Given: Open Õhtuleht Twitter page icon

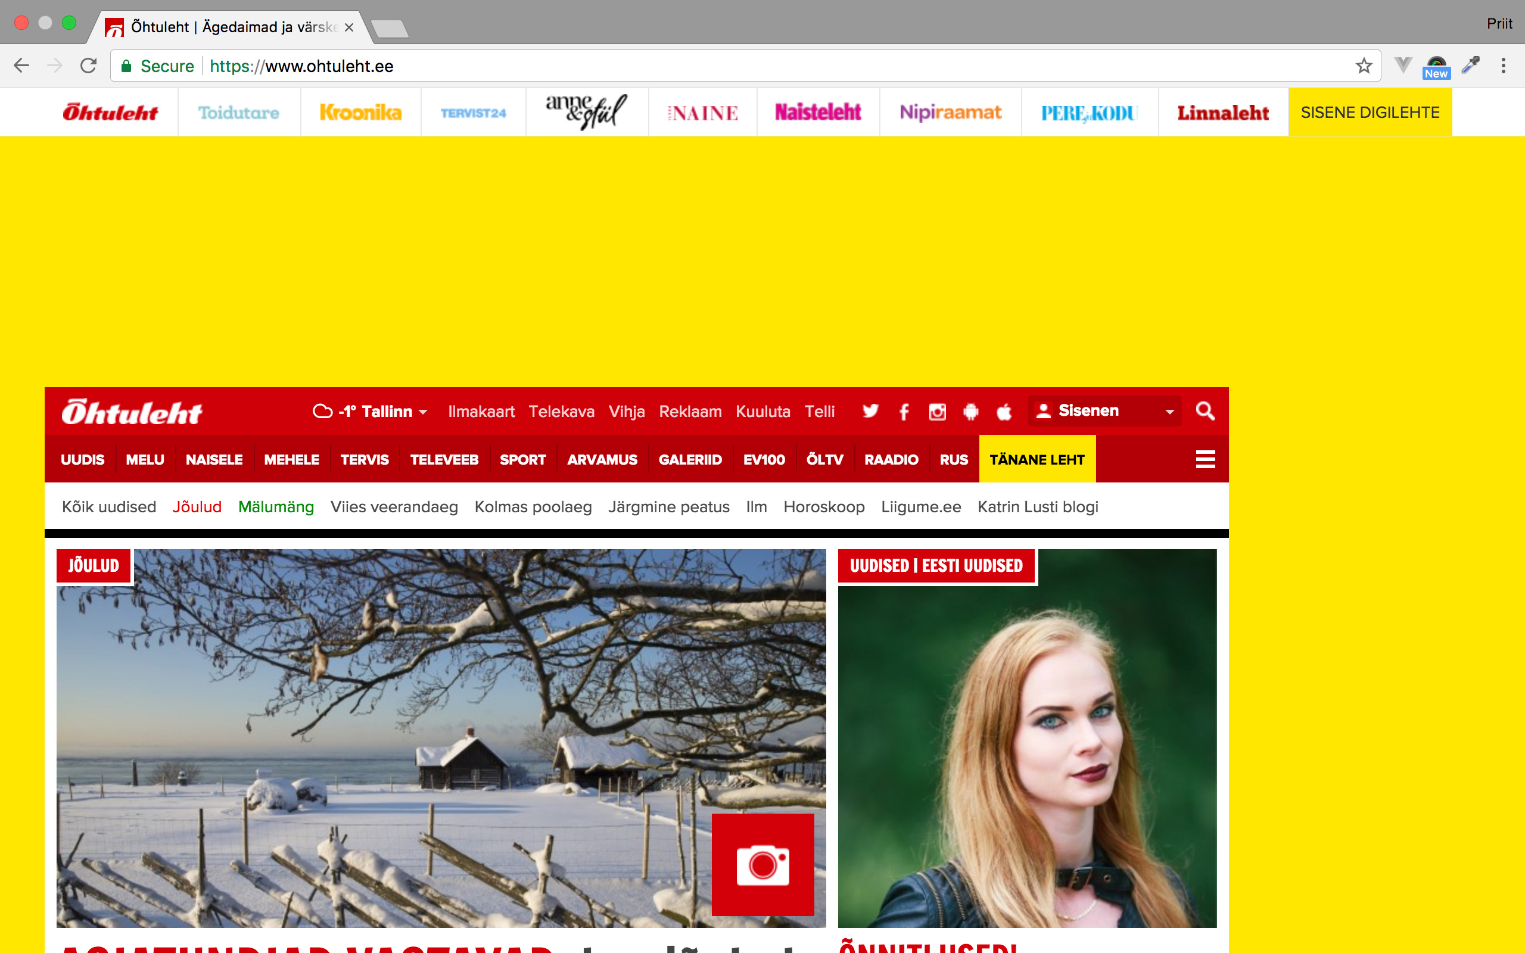Looking at the screenshot, I should [x=870, y=412].
